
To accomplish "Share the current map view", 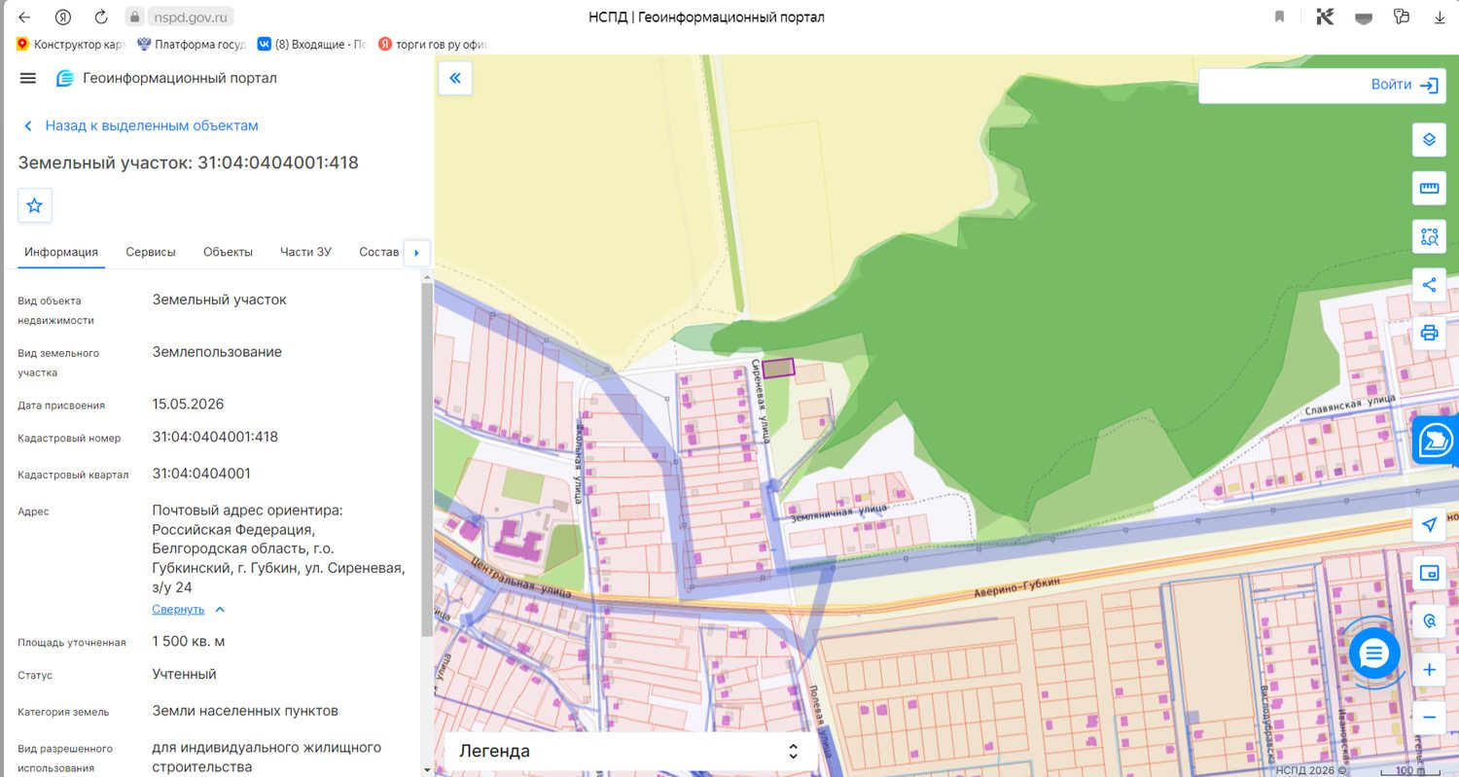I will (x=1429, y=285).
